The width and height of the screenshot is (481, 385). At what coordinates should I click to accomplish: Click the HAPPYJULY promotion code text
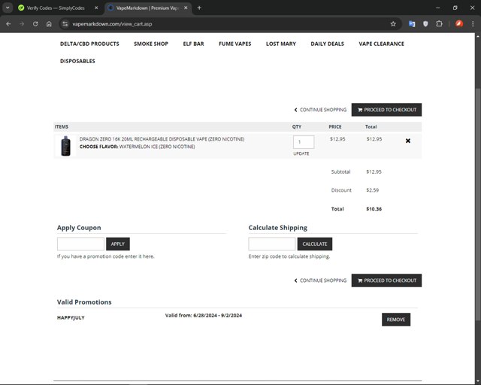71,318
